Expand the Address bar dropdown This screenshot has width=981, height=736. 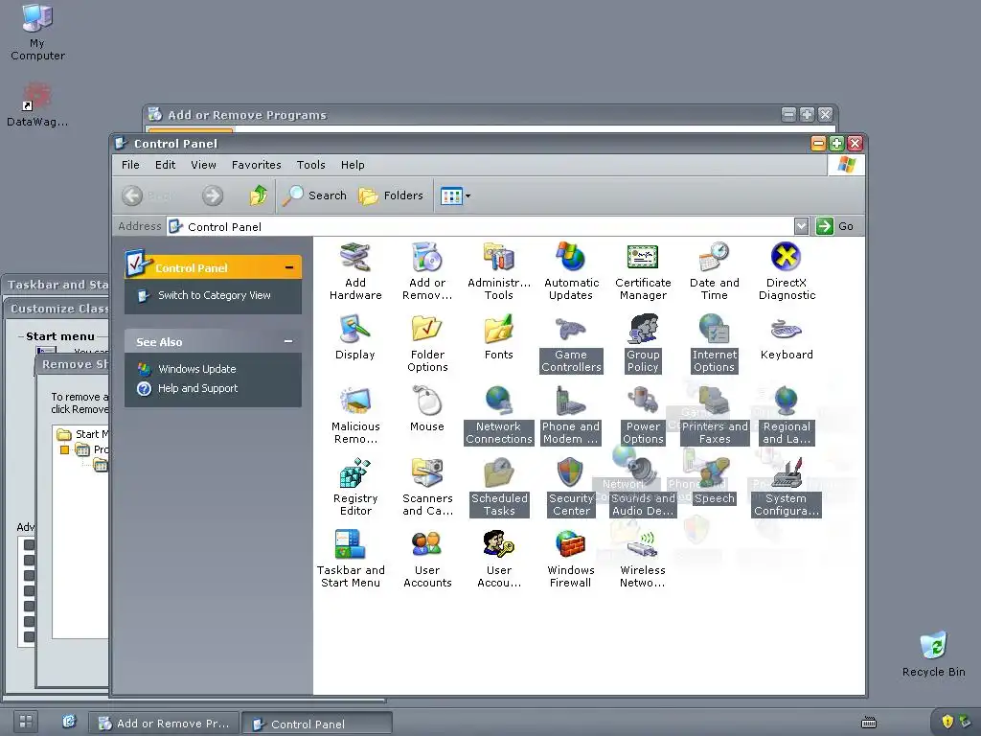click(x=801, y=226)
